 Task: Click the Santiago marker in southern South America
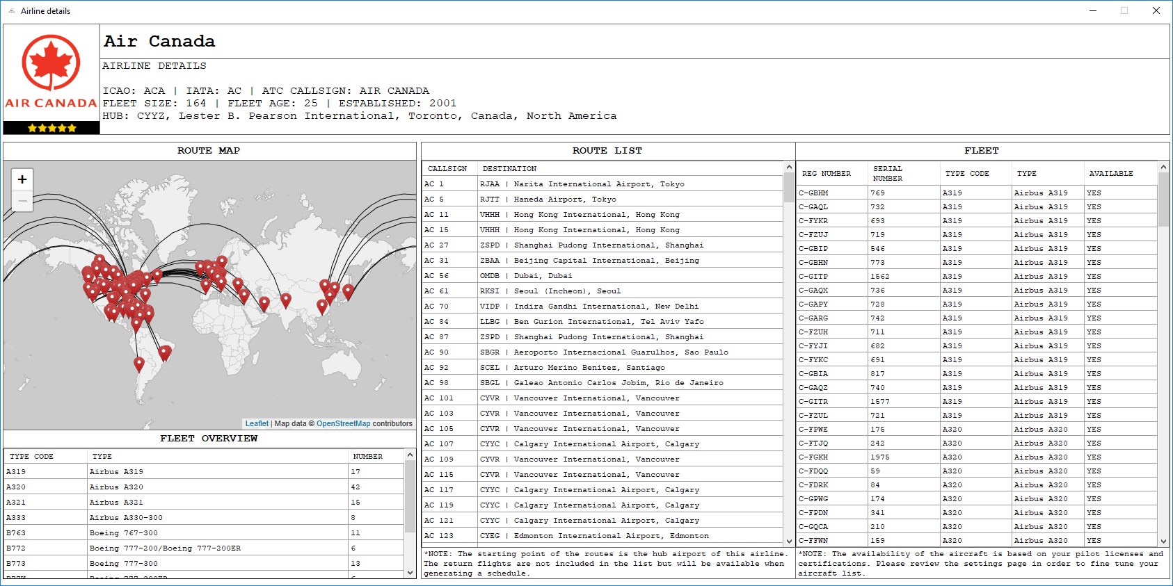tap(139, 363)
